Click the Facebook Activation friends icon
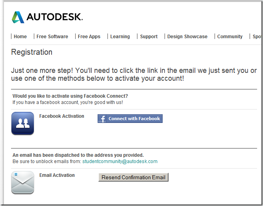This screenshot has width=263, height=206. pyautogui.click(x=23, y=123)
